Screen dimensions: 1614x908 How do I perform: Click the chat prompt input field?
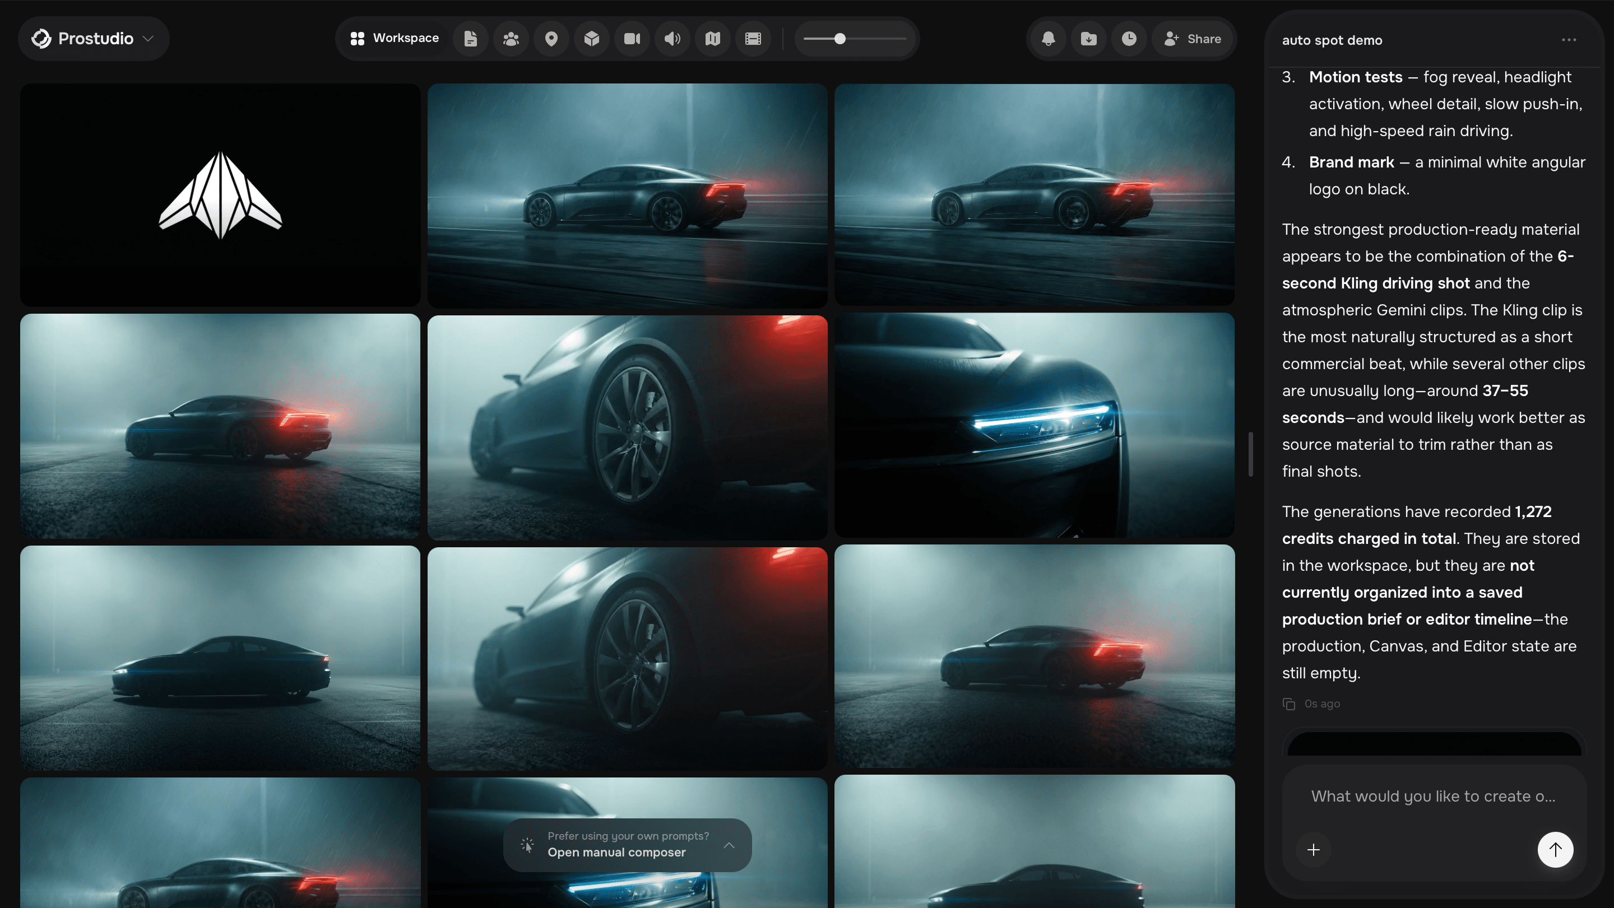click(x=1434, y=796)
